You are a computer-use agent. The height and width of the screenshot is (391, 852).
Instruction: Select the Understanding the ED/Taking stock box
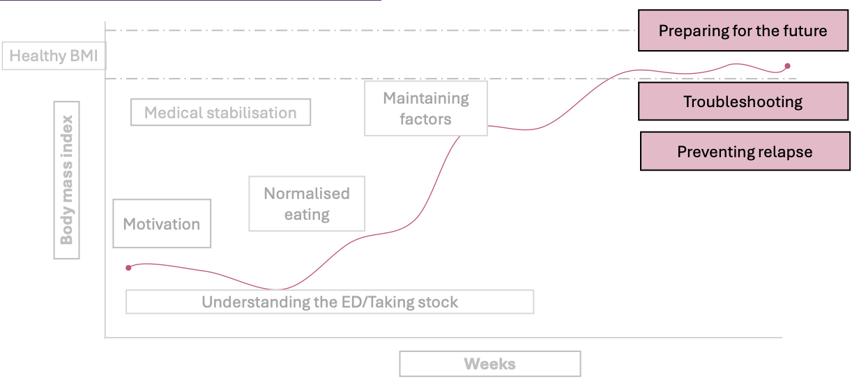330,302
